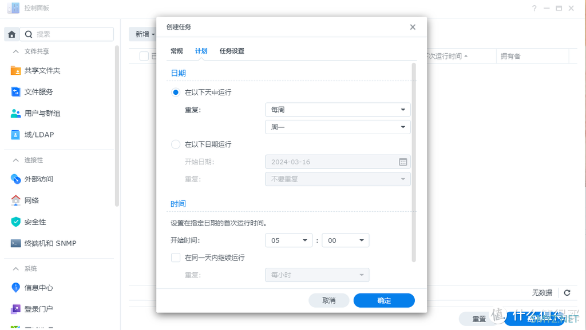The height and width of the screenshot is (330, 586).
Task: Open 网络 network icon
Action: (x=15, y=200)
